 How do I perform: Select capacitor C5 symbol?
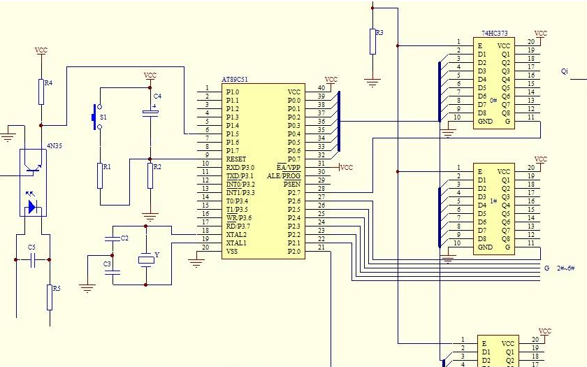(x=32, y=259)
